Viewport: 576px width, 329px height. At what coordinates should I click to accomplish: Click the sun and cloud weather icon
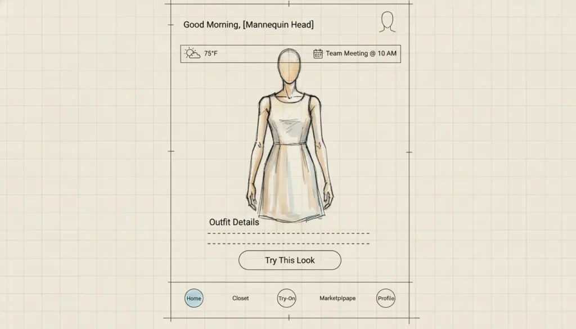point(192,53)
